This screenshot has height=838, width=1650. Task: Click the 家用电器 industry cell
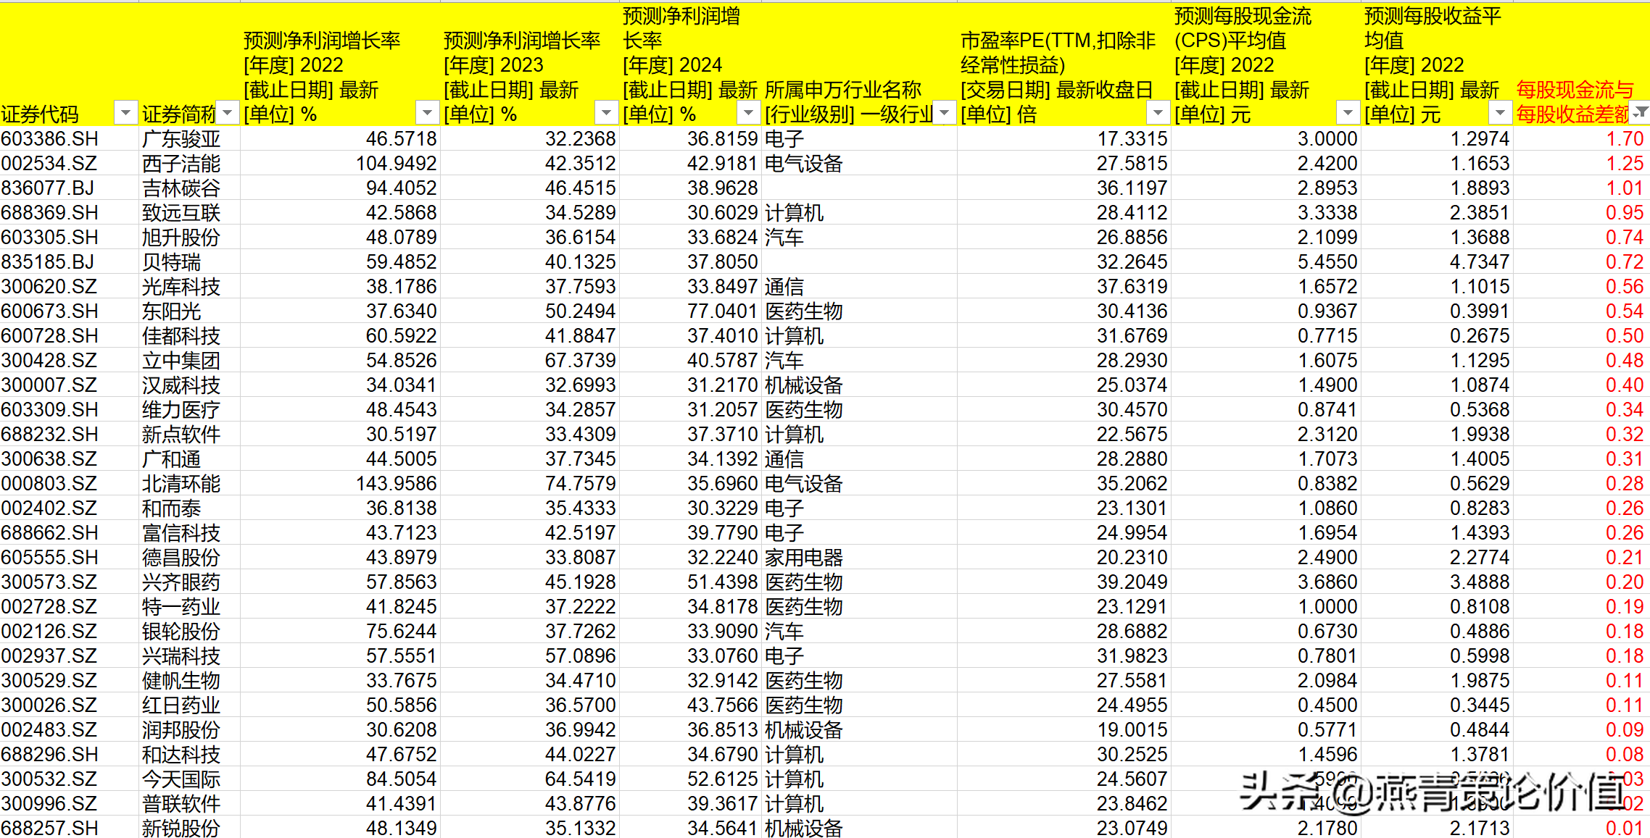click(x=803, y=557)
